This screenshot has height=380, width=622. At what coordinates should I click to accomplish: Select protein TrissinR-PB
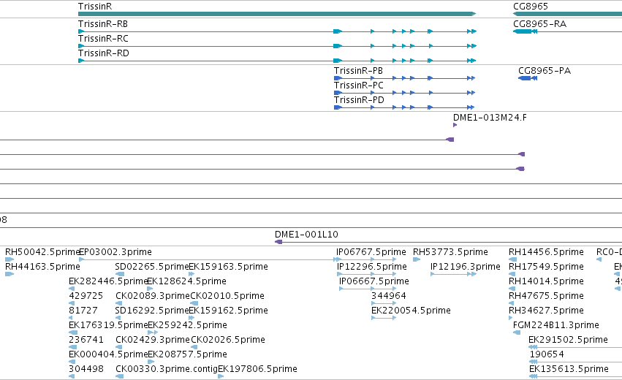(358, 71)
